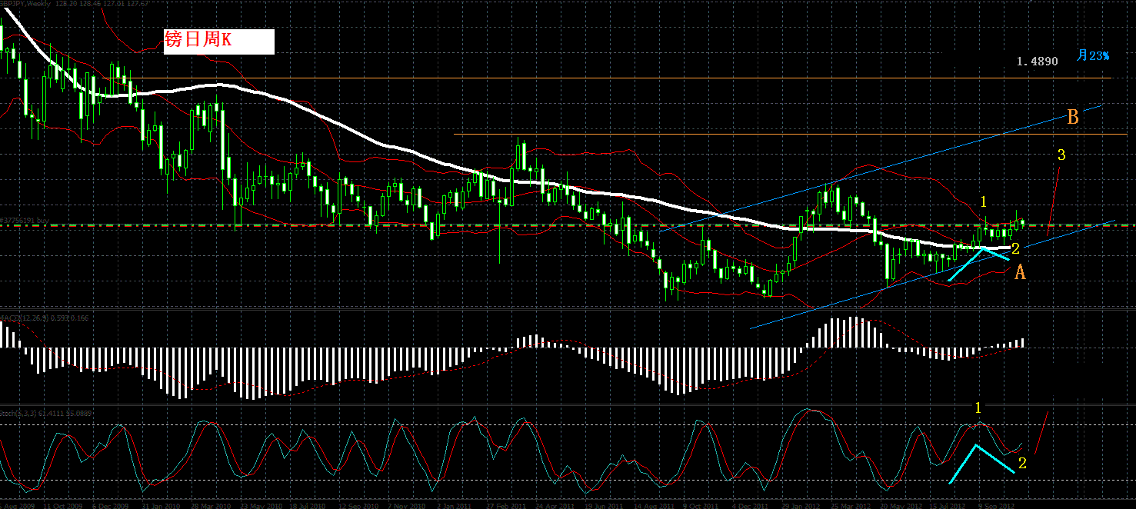1136x509 pixels.
Task: Click yellow 1 label in stochastic panel
Action: [x=978, y=408]
